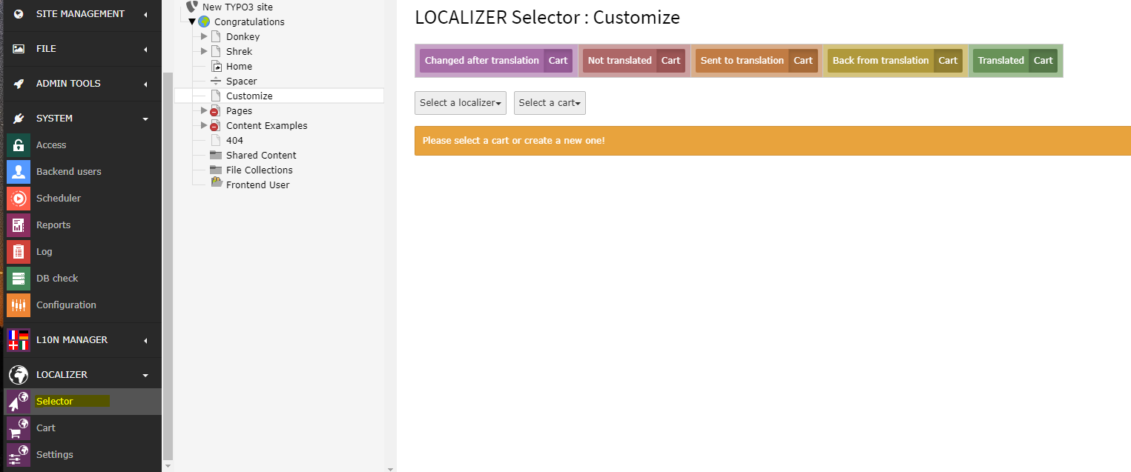The image size is (1131, 472).
Task: Open the Configuration module icon
Action: (19, 305)
